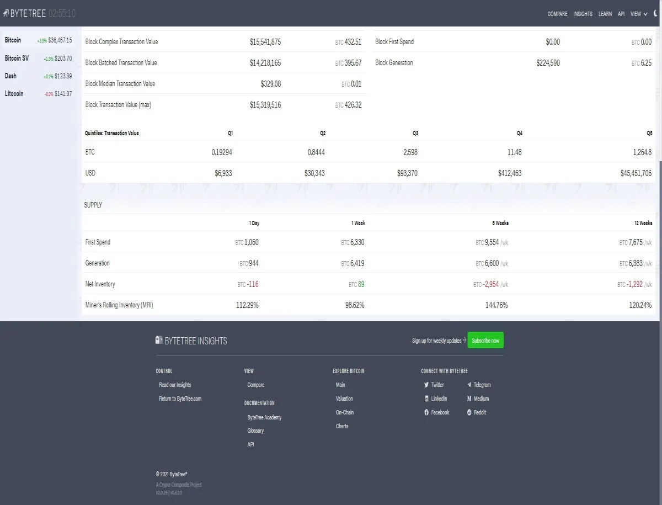
Task: Click the Medium M icon
Action: [x=469, y=398]
